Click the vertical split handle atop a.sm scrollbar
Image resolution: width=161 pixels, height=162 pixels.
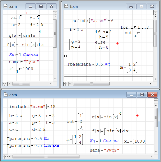pyautogui.click(x=55, y=11)
